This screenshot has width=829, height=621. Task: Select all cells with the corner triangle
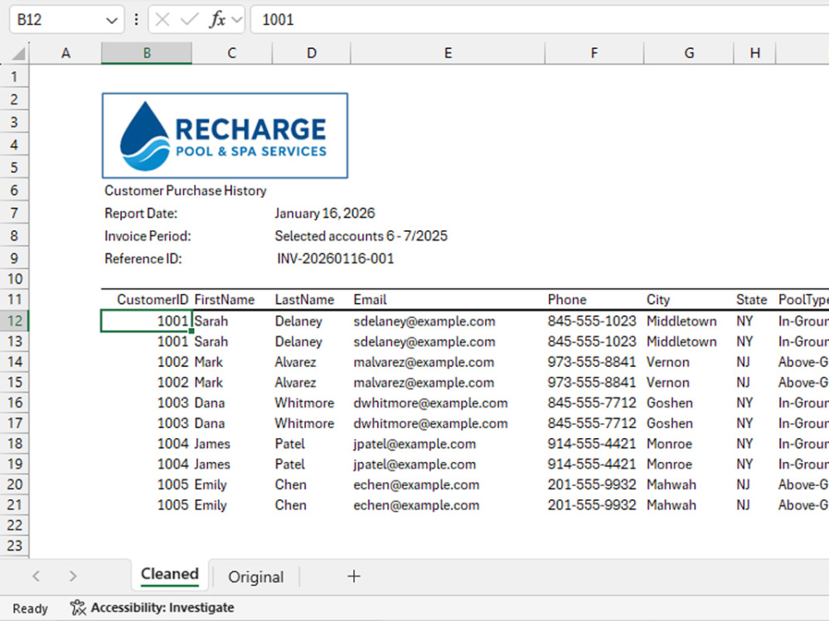click(x=18, y=53)
